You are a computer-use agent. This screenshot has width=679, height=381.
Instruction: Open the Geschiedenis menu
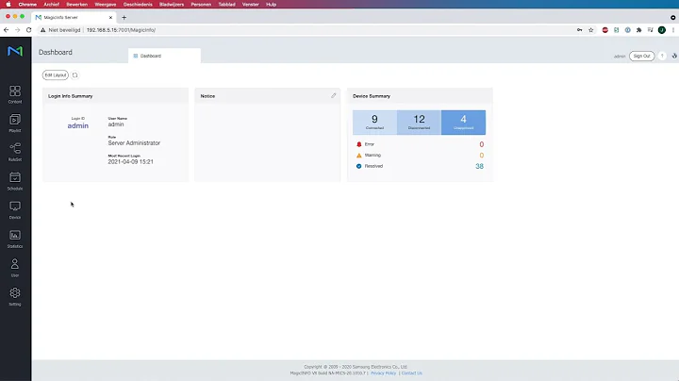tap(138, 5)
